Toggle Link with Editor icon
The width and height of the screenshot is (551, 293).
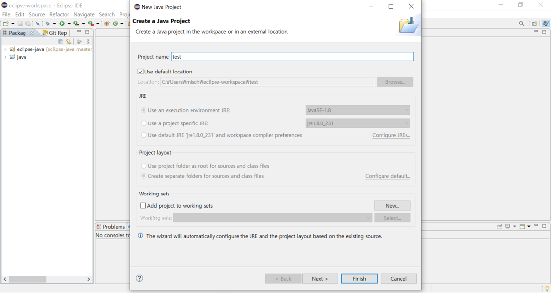(x=69, y=42)
